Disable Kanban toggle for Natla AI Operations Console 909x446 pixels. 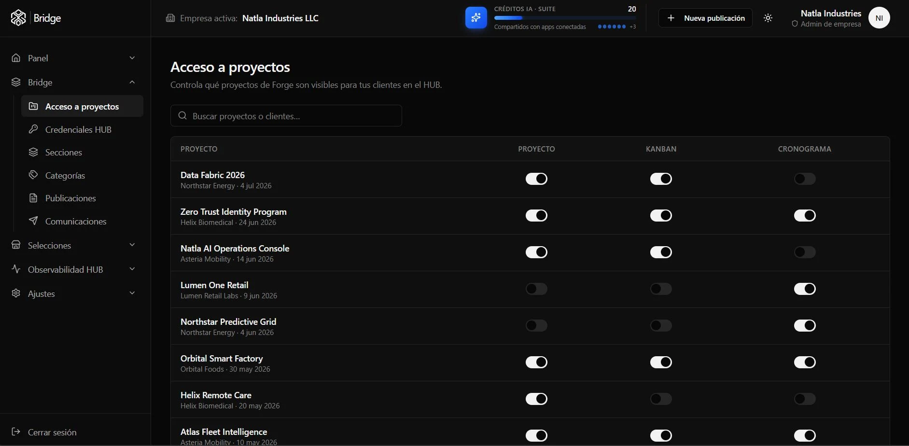(661, 252)
